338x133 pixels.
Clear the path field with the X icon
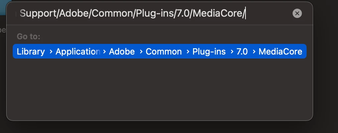(x=297, y=14)
